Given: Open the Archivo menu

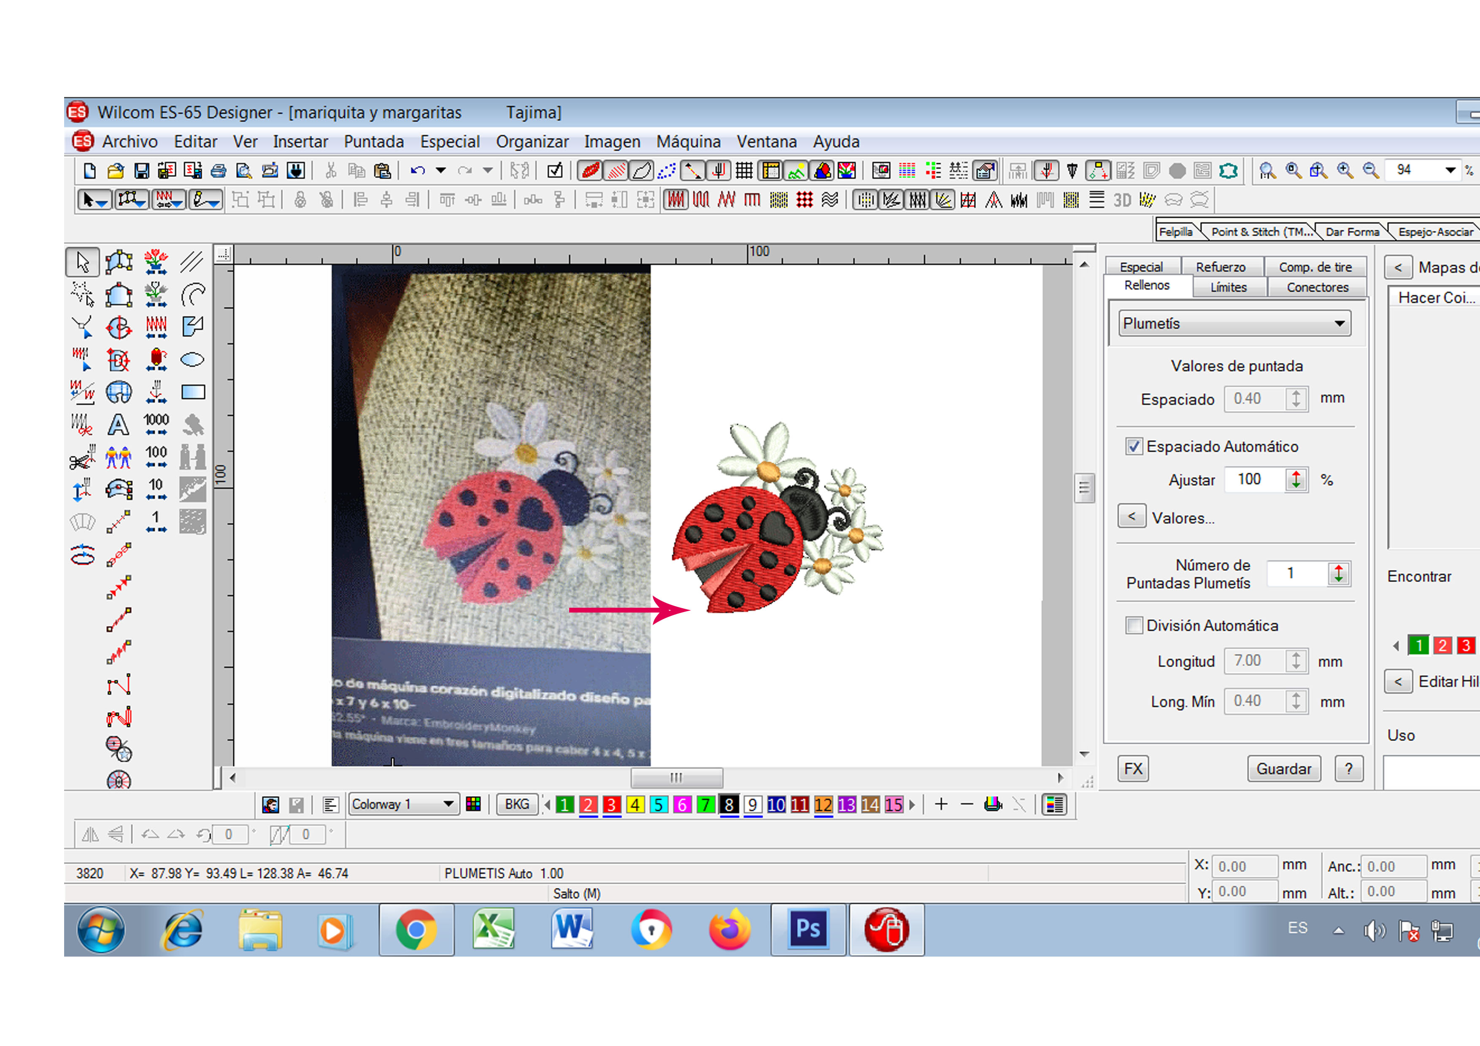Looking at the screenshot, I should click(130, 142).
